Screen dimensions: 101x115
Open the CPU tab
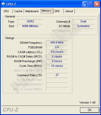(8, 11)
